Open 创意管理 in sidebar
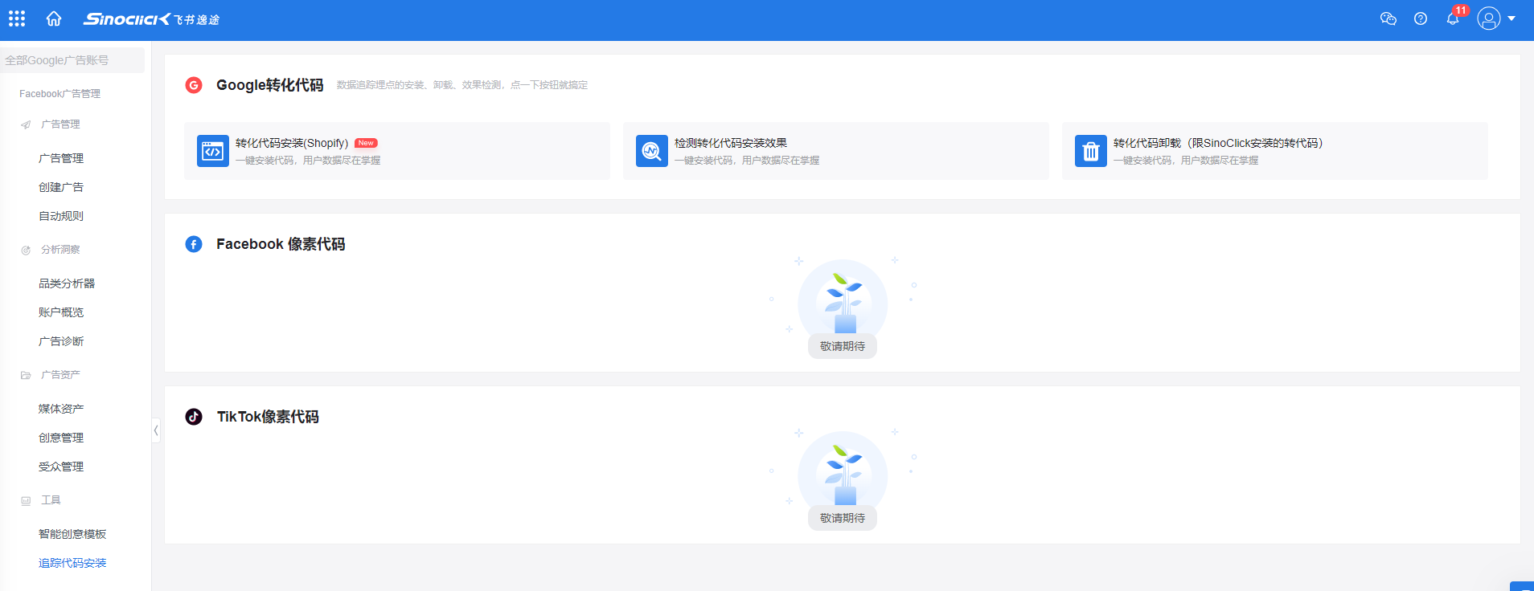1534x591 pixels. tap(61, 438)
